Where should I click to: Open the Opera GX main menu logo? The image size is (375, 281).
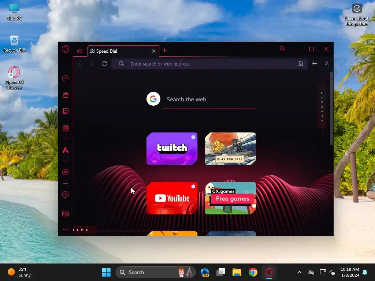66,49
